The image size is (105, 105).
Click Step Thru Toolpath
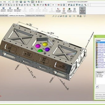[x=64, y=10]
